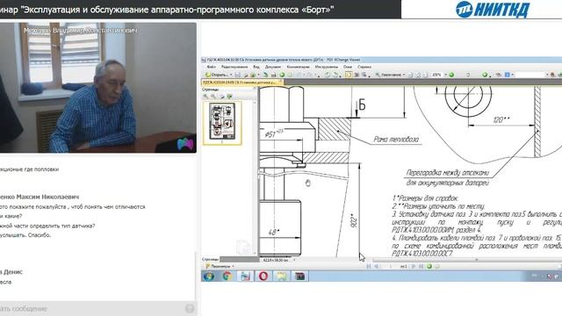
Task: Open the Инструменты menu
Action: [326, 67]
